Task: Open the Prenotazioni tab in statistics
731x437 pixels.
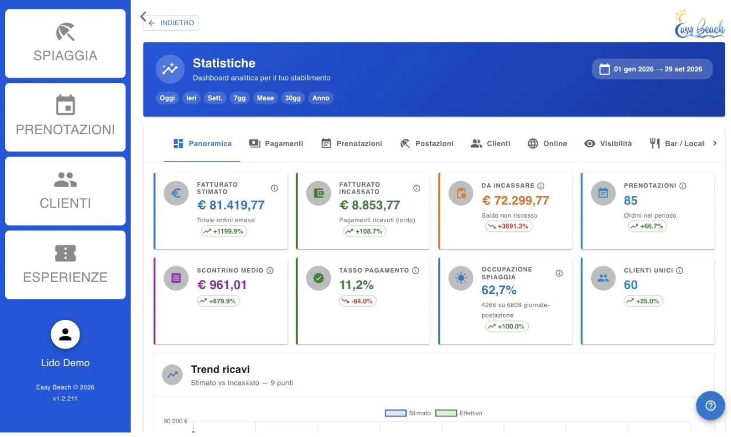Action: click(x=352, y=144)
